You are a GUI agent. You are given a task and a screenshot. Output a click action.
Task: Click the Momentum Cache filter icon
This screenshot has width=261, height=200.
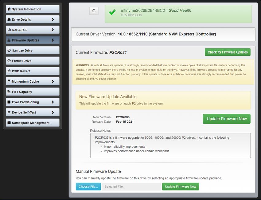[9, 81]
